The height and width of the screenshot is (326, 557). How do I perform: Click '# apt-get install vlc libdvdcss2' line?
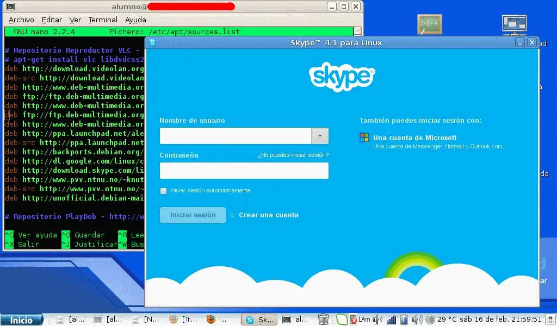click(75, 60)
